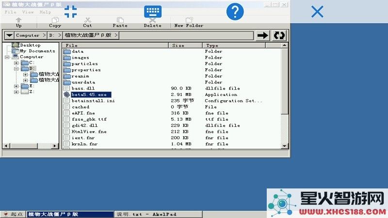Image resolution: width=388 pixels, height=218 pixels.
Task: Collapse the D: drive node
Action: (16, 69)
